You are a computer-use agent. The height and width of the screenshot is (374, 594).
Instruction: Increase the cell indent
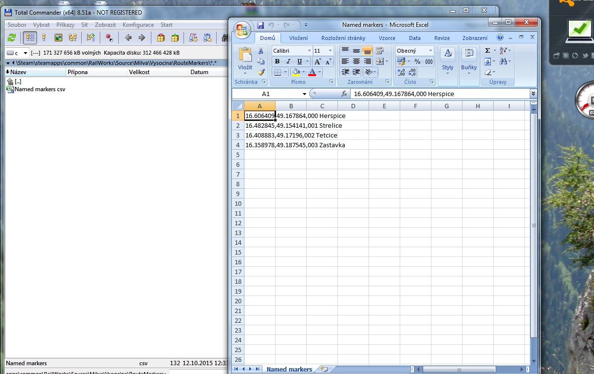click(x=356, y=72)
